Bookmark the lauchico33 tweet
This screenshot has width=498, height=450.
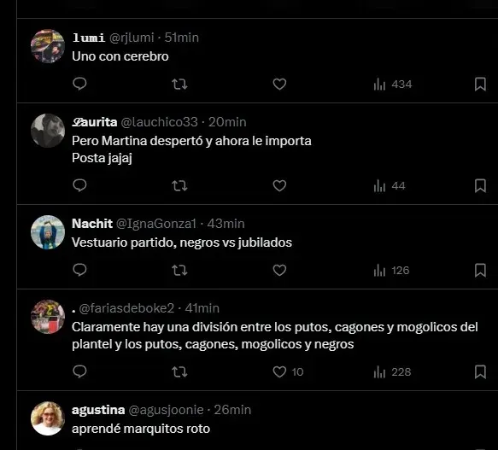point(480,186)
